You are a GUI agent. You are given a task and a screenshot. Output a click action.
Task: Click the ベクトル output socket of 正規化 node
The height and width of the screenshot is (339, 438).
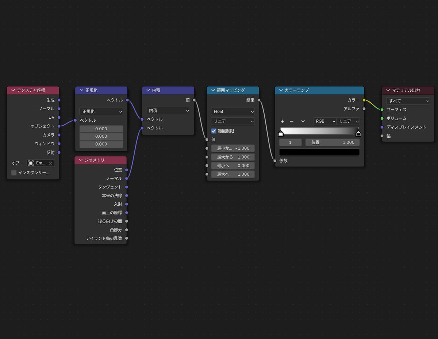pyautogui.click(x=127, y=100)
